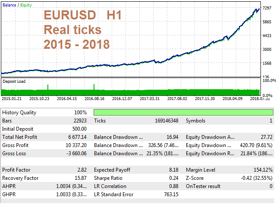The width and height of the screenshot is (276, 207).
Task: Click the 2017.03.31 date axis label
Action: point(150,99)
